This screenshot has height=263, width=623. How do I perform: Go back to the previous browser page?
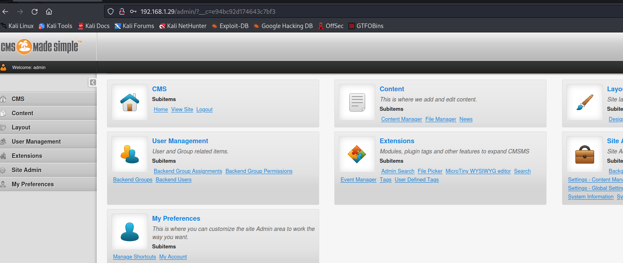[x=5, y=12]
